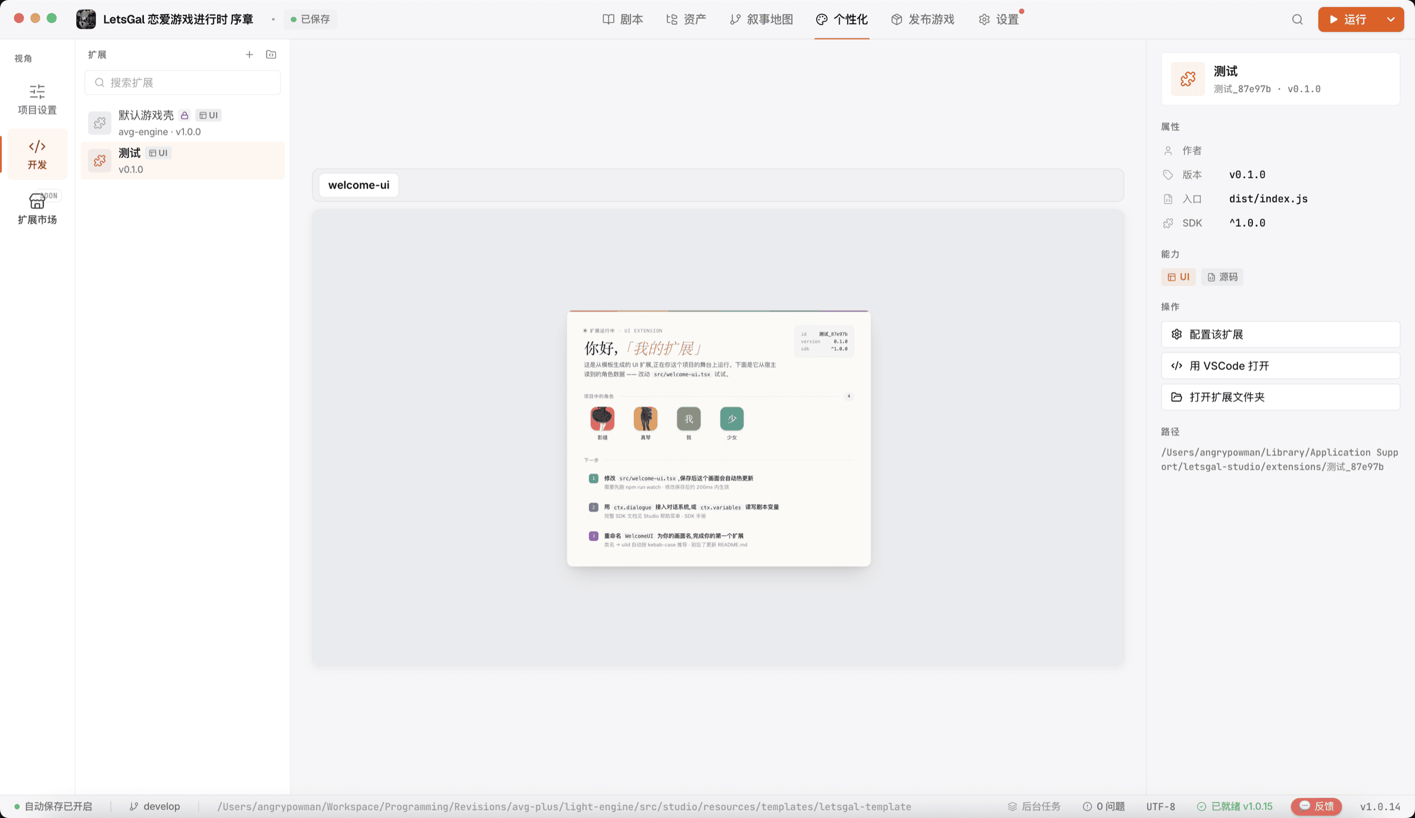Open 后台任务 in status bar
Screen dimensions: 1415x818
1034,806
